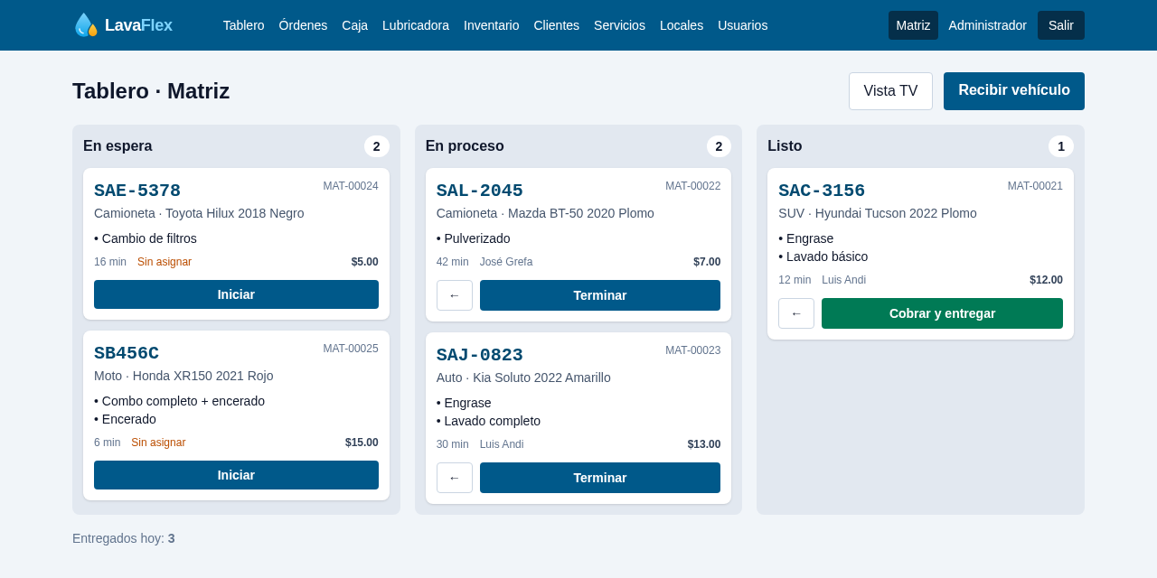This screenshot has width=1157, height=578.
Task: Click the Listo count badge
Action: pos(1061,146)
